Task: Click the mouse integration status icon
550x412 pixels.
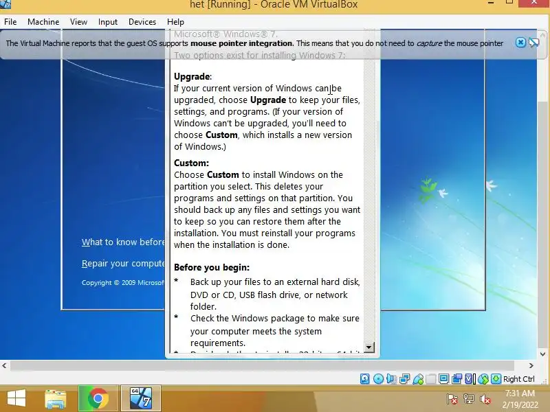Action: tap(483, 379)
